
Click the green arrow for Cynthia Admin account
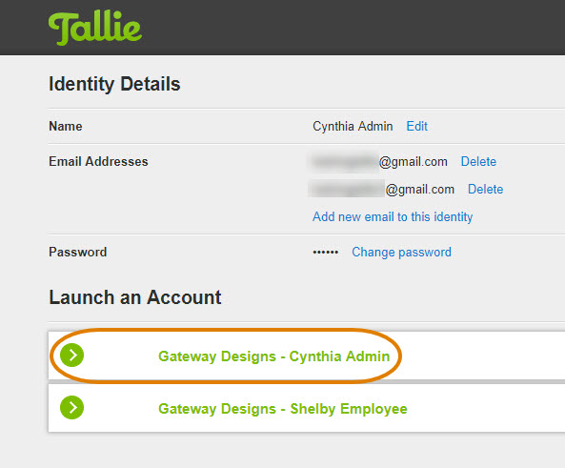point(72,356)
